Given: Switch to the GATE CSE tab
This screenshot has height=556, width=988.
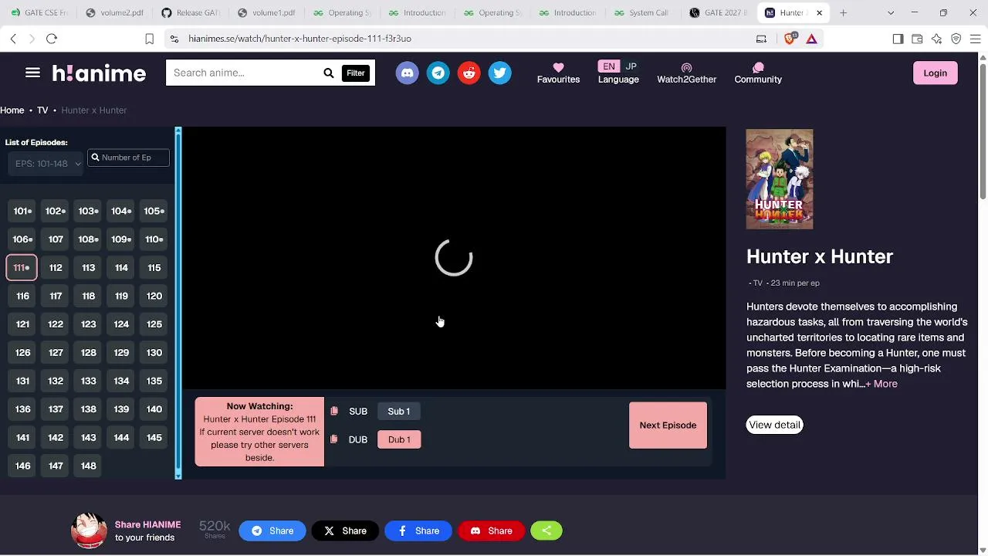Looking at the screenshot, I should 40,12.
